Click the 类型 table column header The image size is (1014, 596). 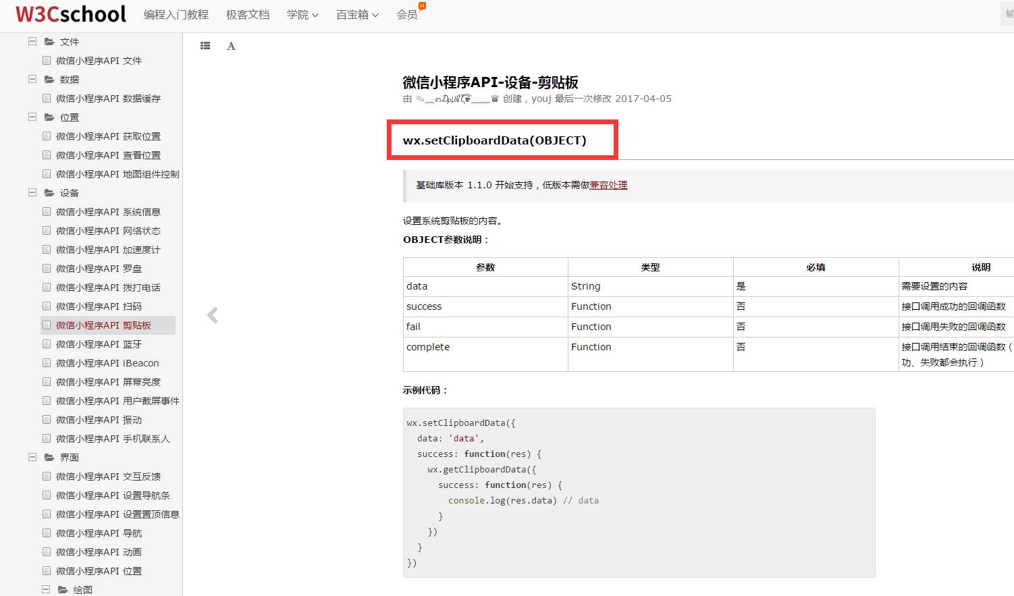click(x=650, y=267)
